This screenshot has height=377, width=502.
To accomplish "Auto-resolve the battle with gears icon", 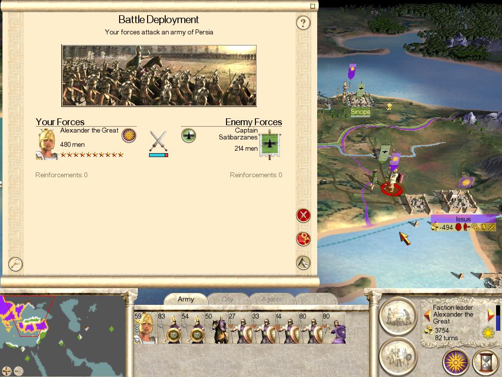I will point(303,239).
